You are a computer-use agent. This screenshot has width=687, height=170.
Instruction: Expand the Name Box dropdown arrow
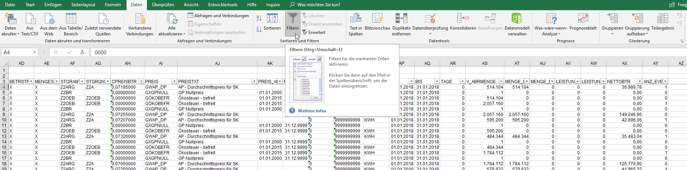[x=34, y=53]
